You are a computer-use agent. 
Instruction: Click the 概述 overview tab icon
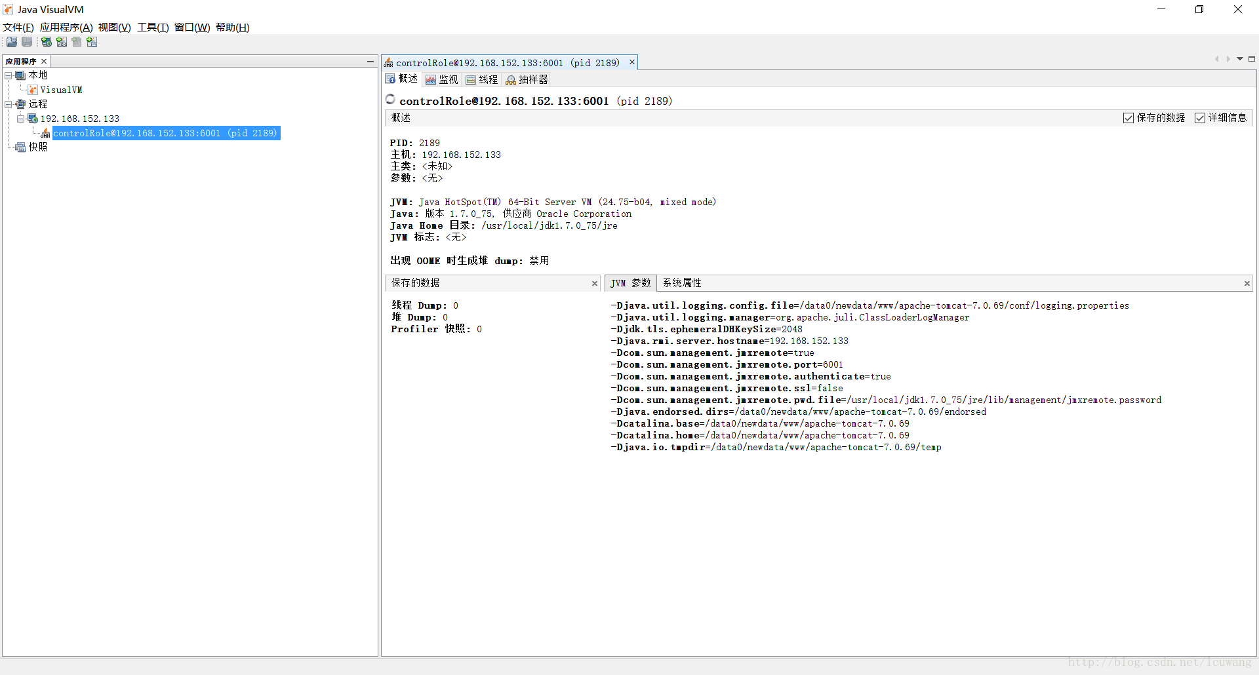390,79
